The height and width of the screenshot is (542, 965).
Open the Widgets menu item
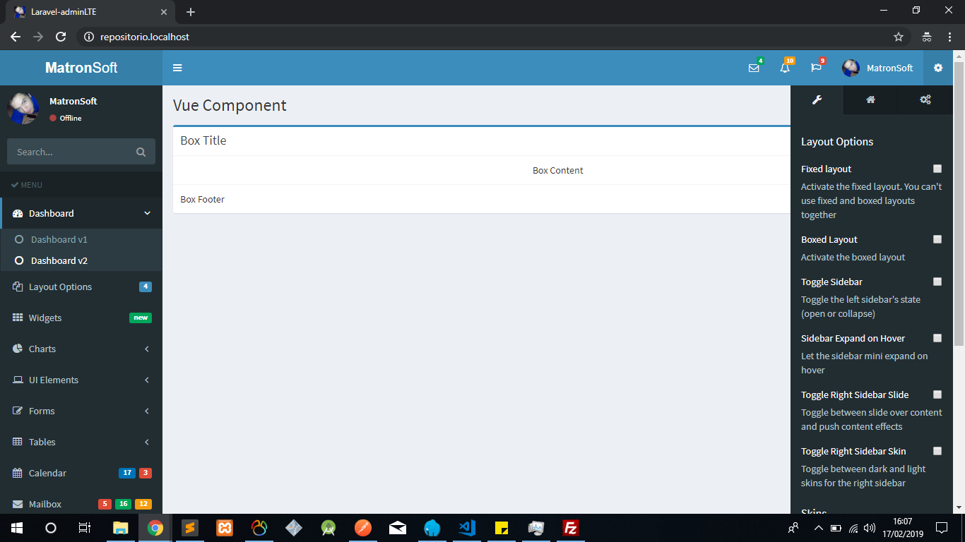click(81, 318)
